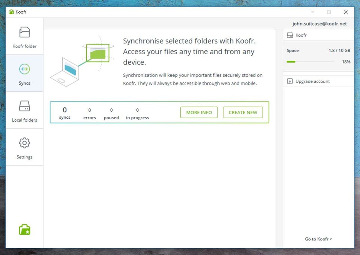Viewport: 360px width, 255px height.
Task: Select the Syncs arrows icon
Action: pos(25,69)
